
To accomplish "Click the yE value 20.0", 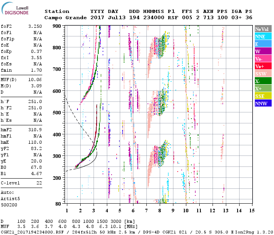I will [36, 161].
